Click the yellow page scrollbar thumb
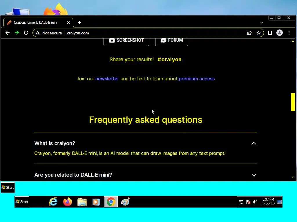This screenshot has height=222, width=297. pyautogui.click(x=293, y=102)
